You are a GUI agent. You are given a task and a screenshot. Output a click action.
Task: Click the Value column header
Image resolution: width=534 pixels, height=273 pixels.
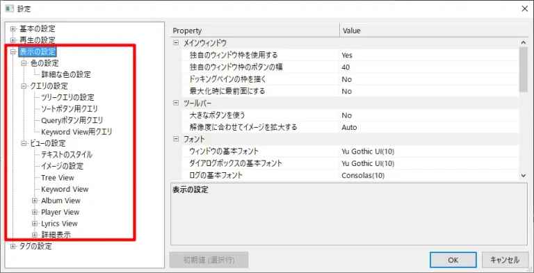click(434, 31)
